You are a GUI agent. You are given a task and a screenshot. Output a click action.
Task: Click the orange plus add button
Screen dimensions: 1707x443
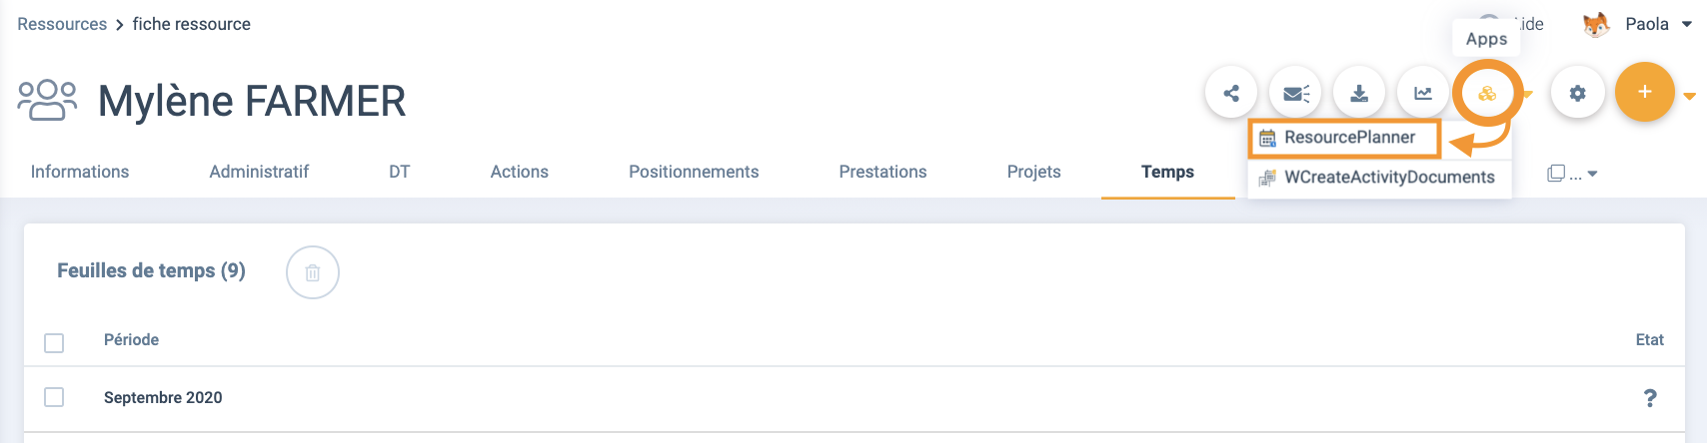1645,92
